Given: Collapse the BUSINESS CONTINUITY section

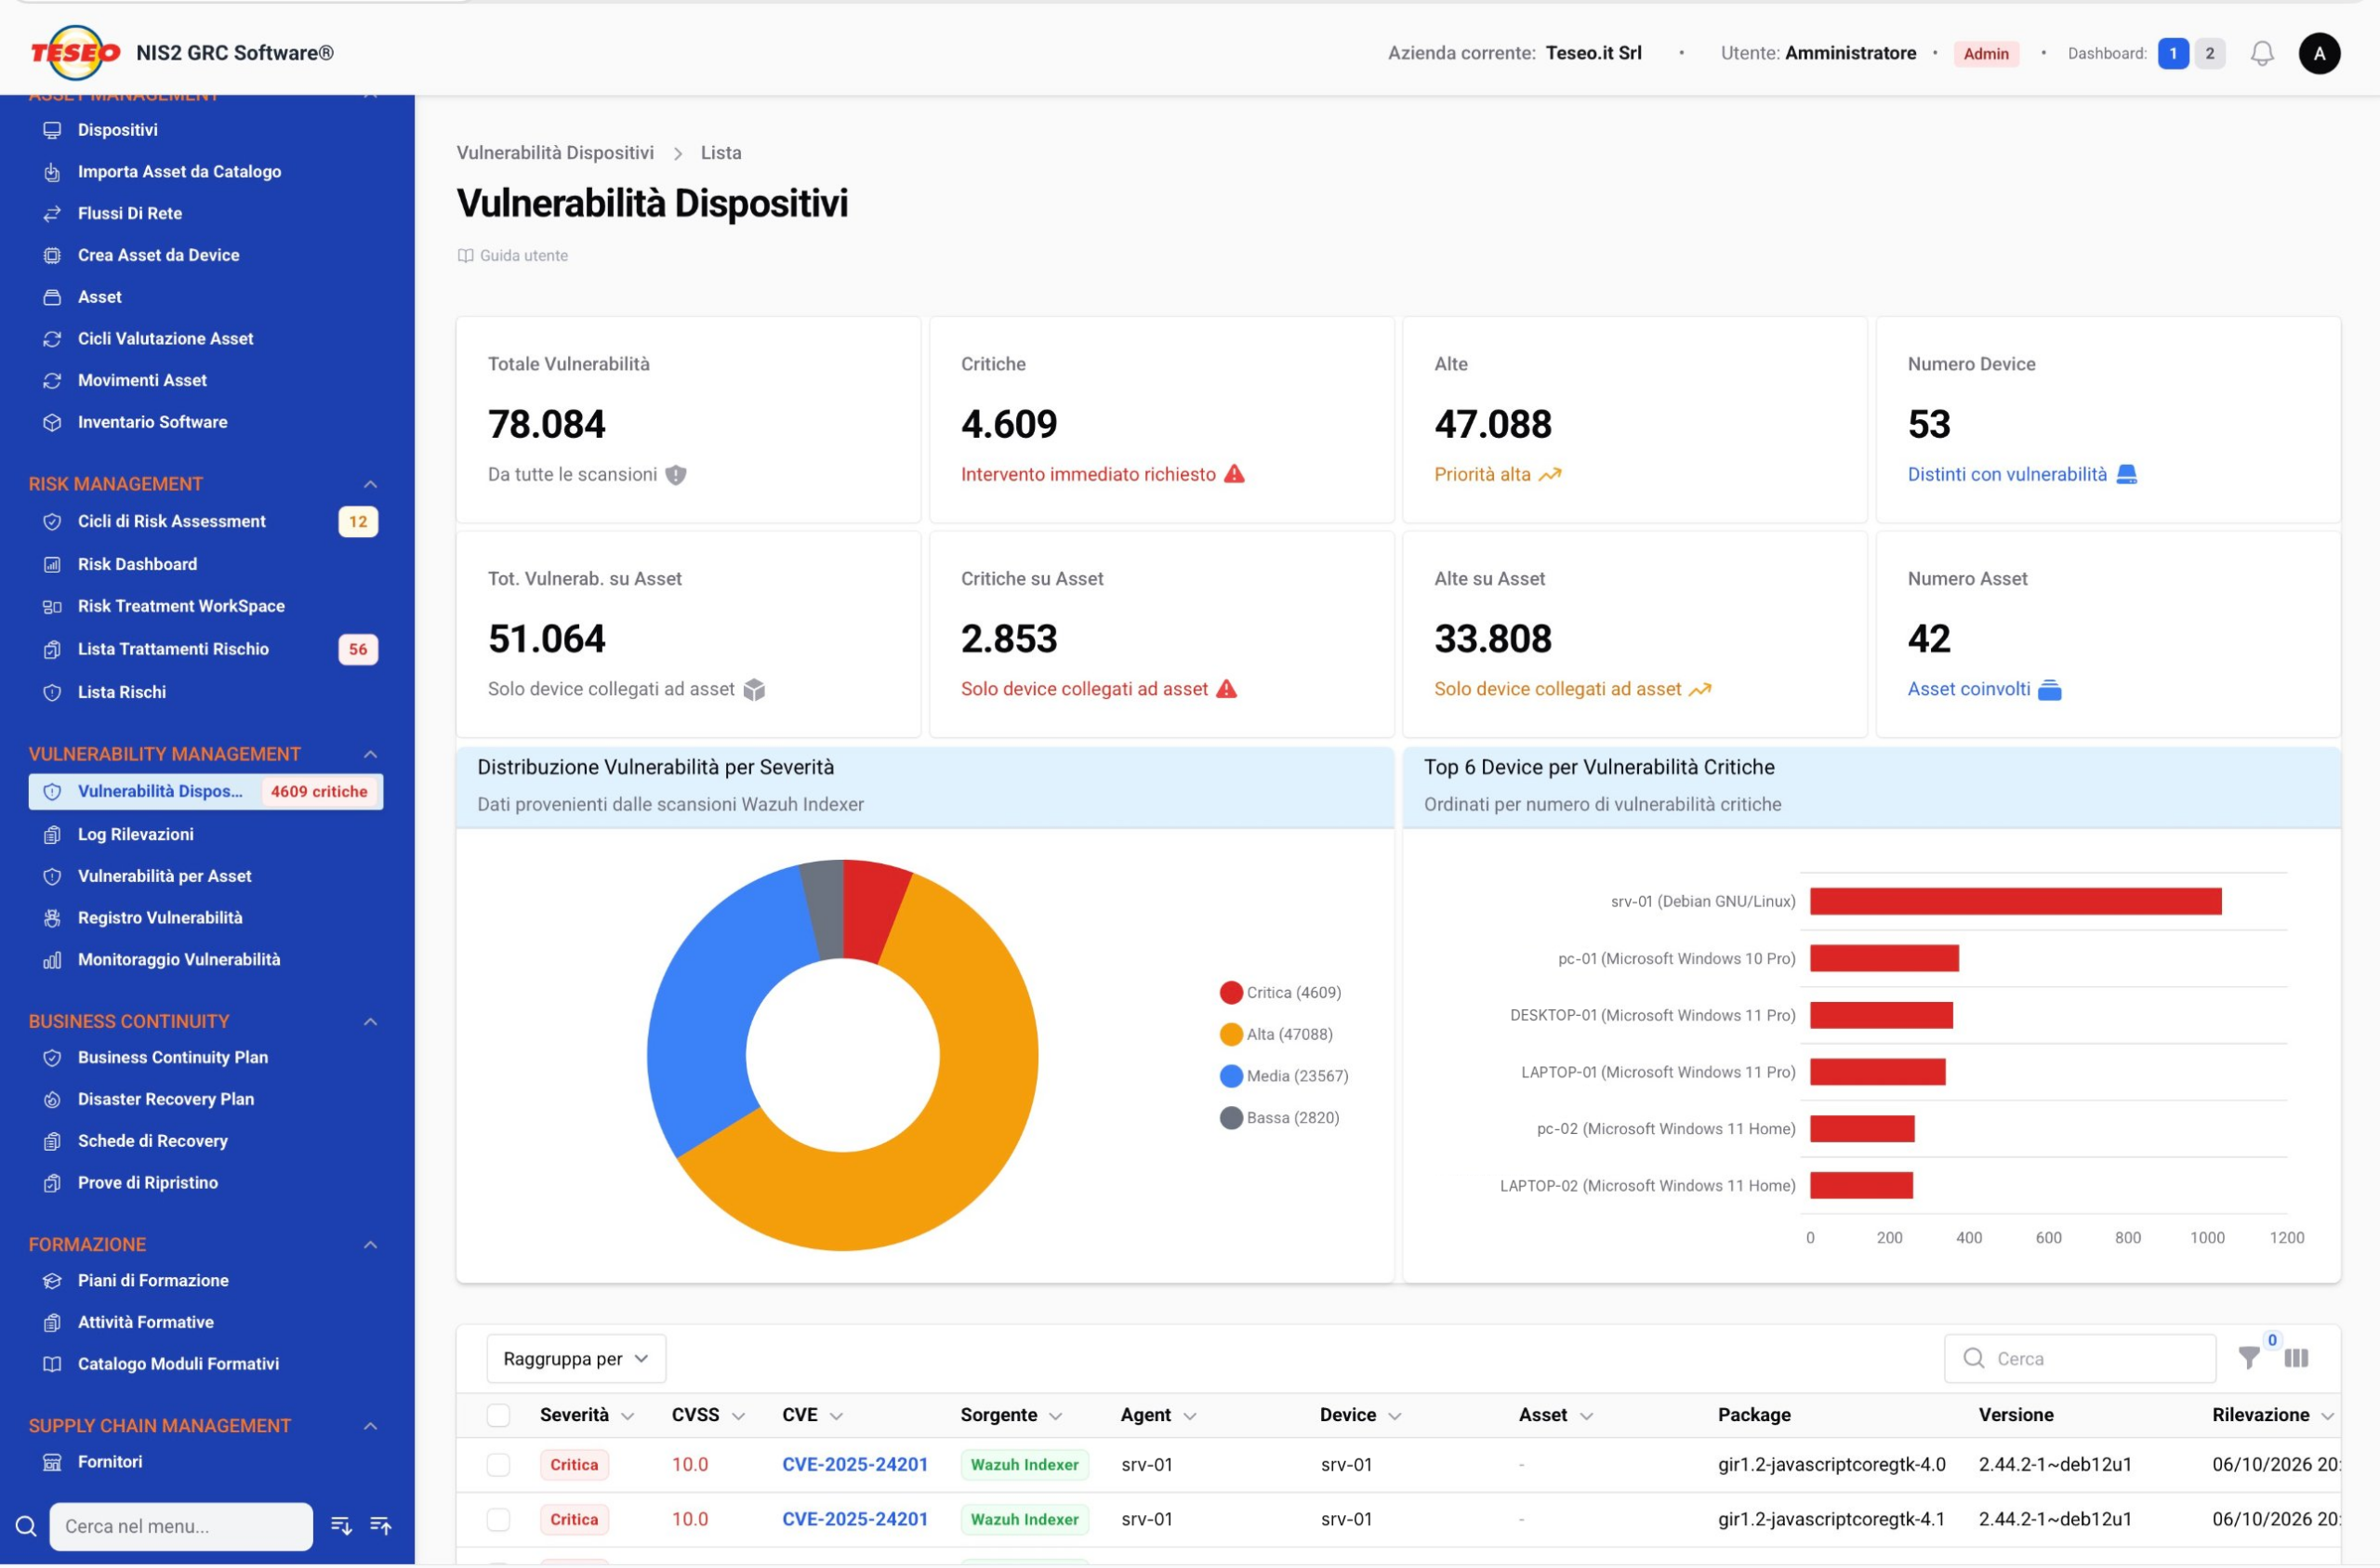Looking at the screenshot, I should [x=370, y=1022].
